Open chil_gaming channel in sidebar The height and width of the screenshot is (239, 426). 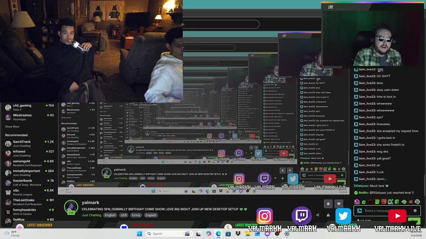tap(29, 107)
